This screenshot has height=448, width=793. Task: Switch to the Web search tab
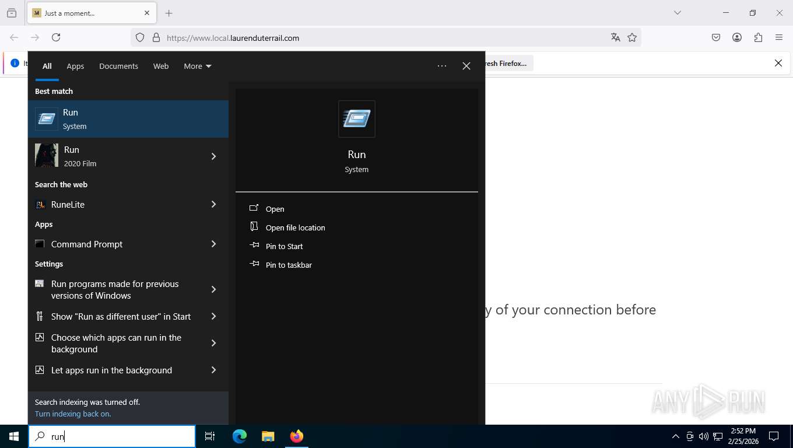click(x=161, y=66)
